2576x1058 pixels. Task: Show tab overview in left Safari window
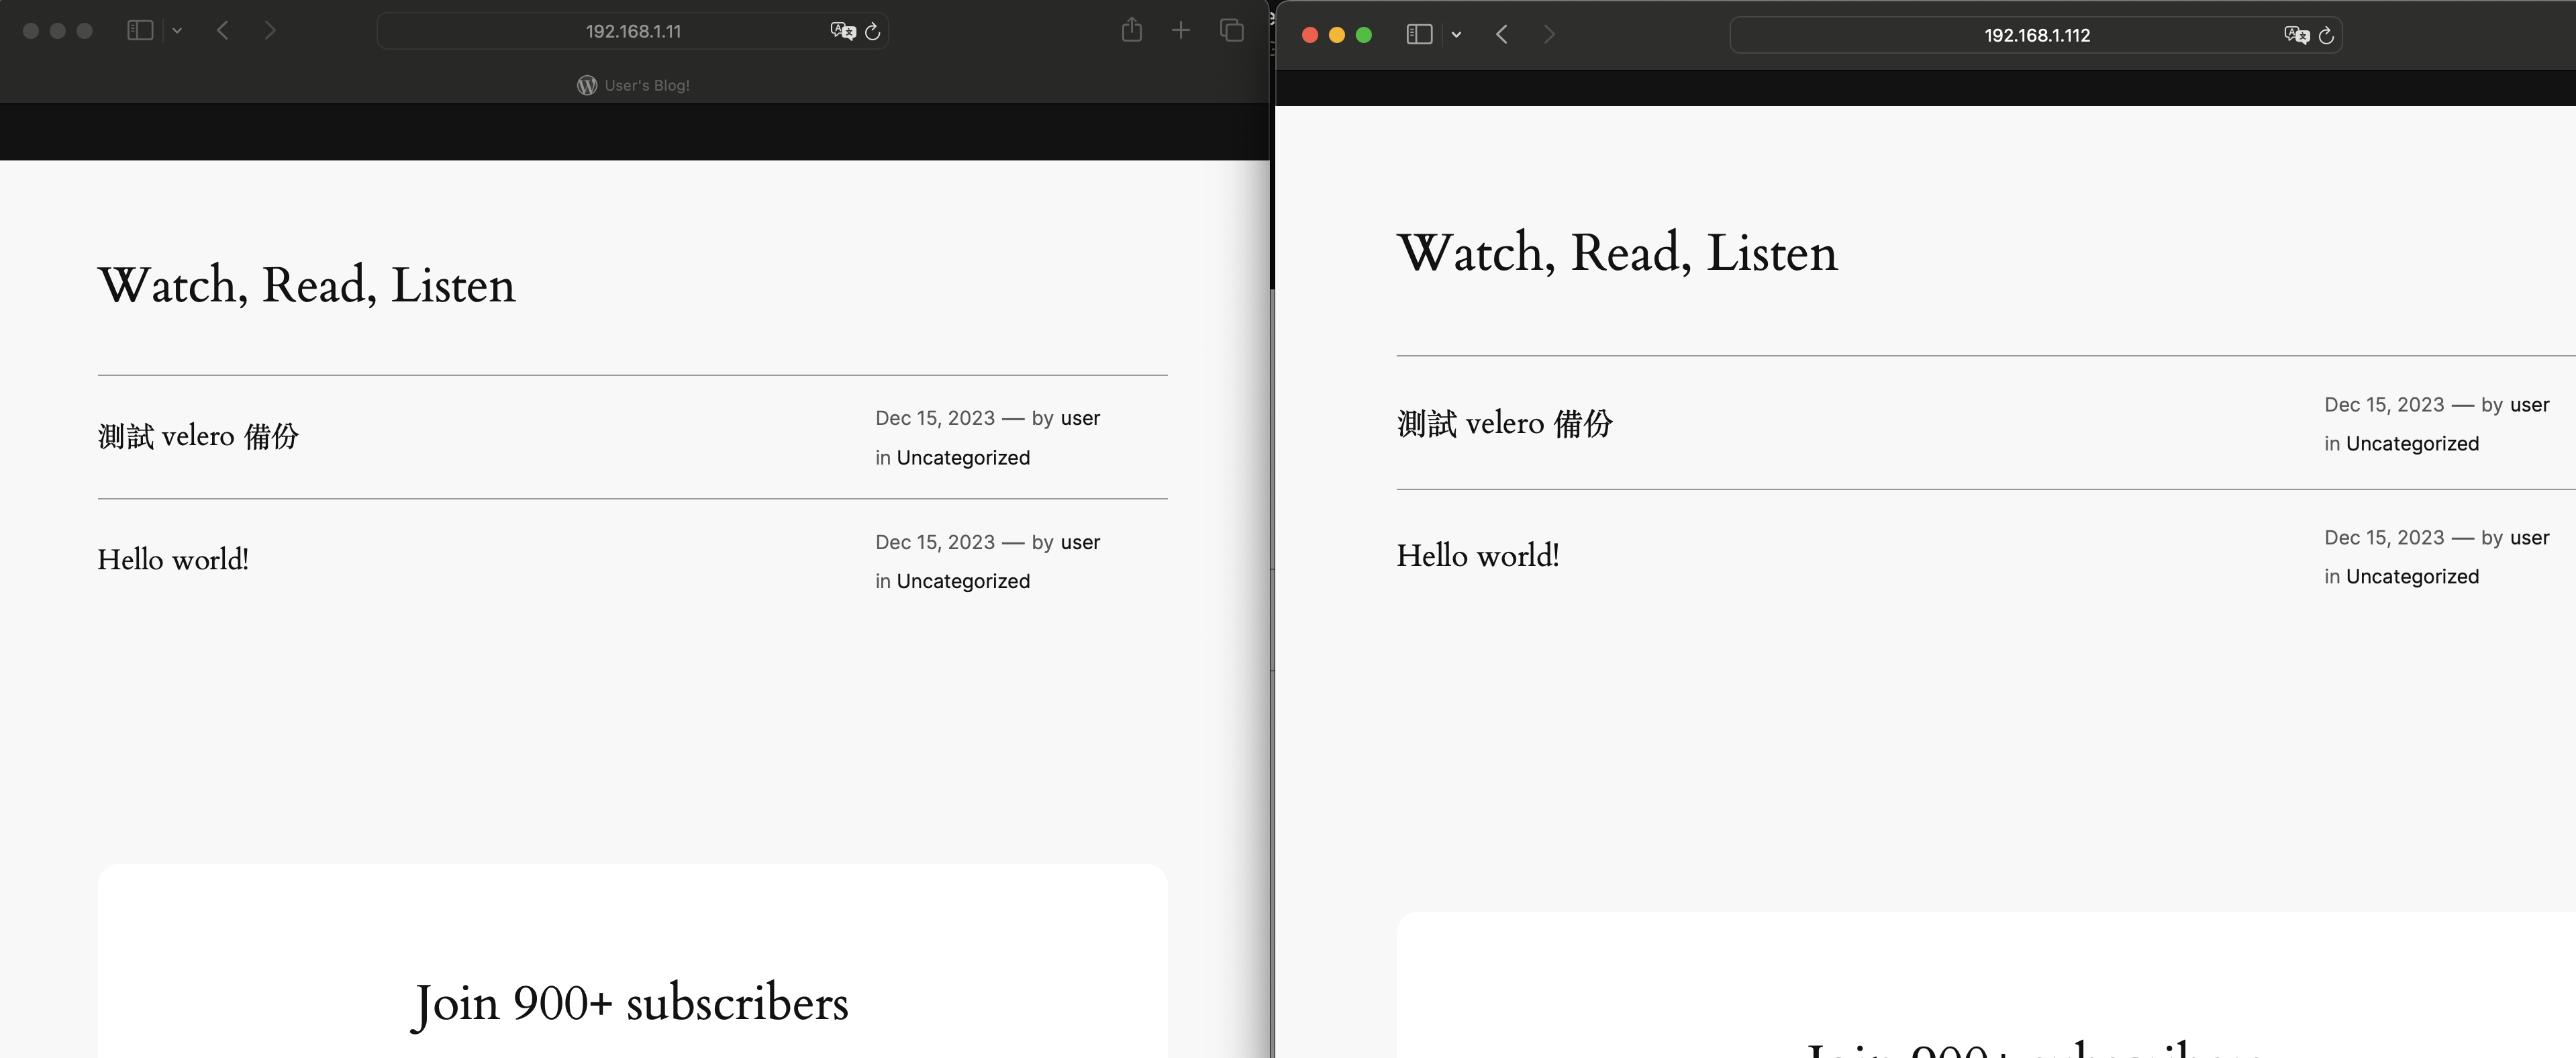1232,31
